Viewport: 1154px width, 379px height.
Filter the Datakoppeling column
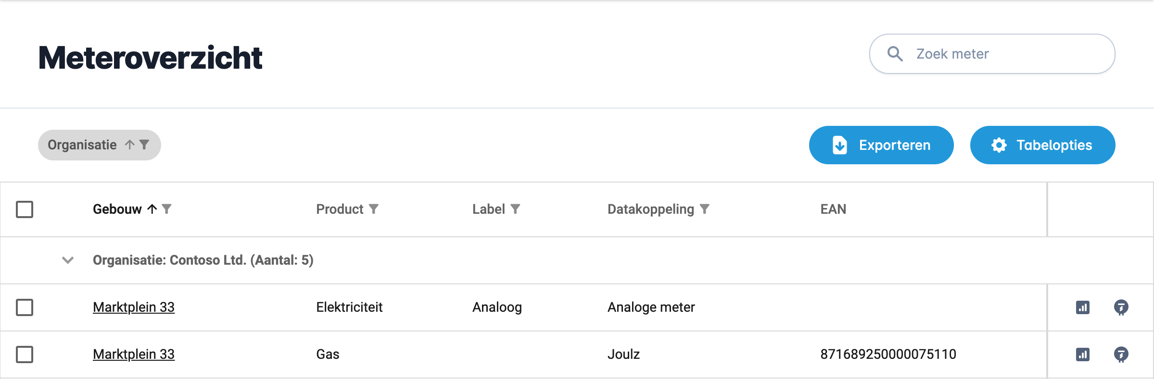point(705,209)
